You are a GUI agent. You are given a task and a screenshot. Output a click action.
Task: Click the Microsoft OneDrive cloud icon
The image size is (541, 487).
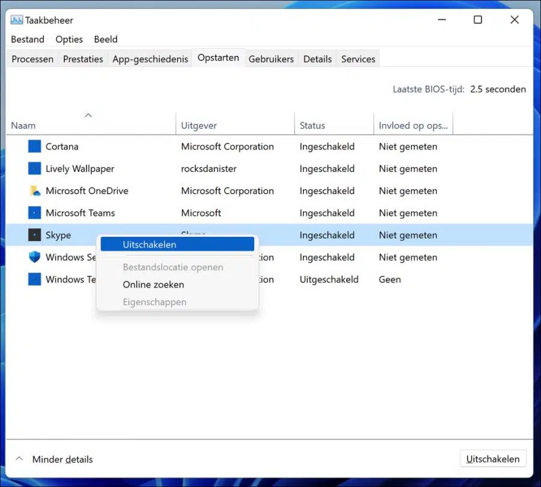point(34,191)
